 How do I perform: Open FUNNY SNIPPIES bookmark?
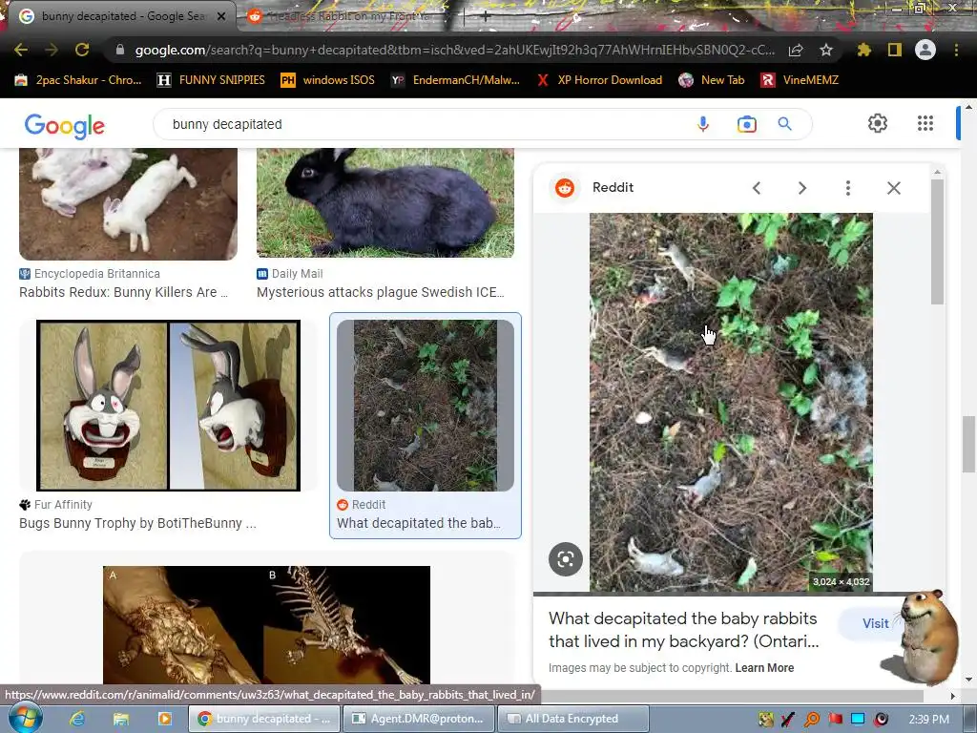[211, 80]
